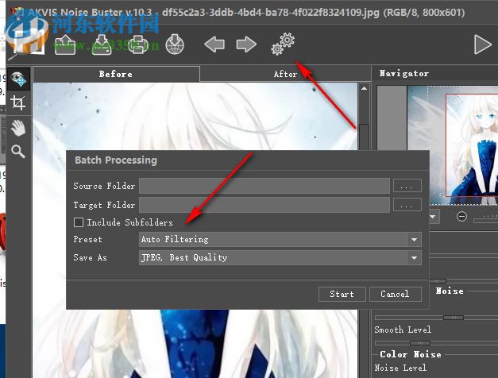Image resolution: width=498 pixels, height=378 pixels.
Task: Click the Color Noise section label
Action: point(411,354)
